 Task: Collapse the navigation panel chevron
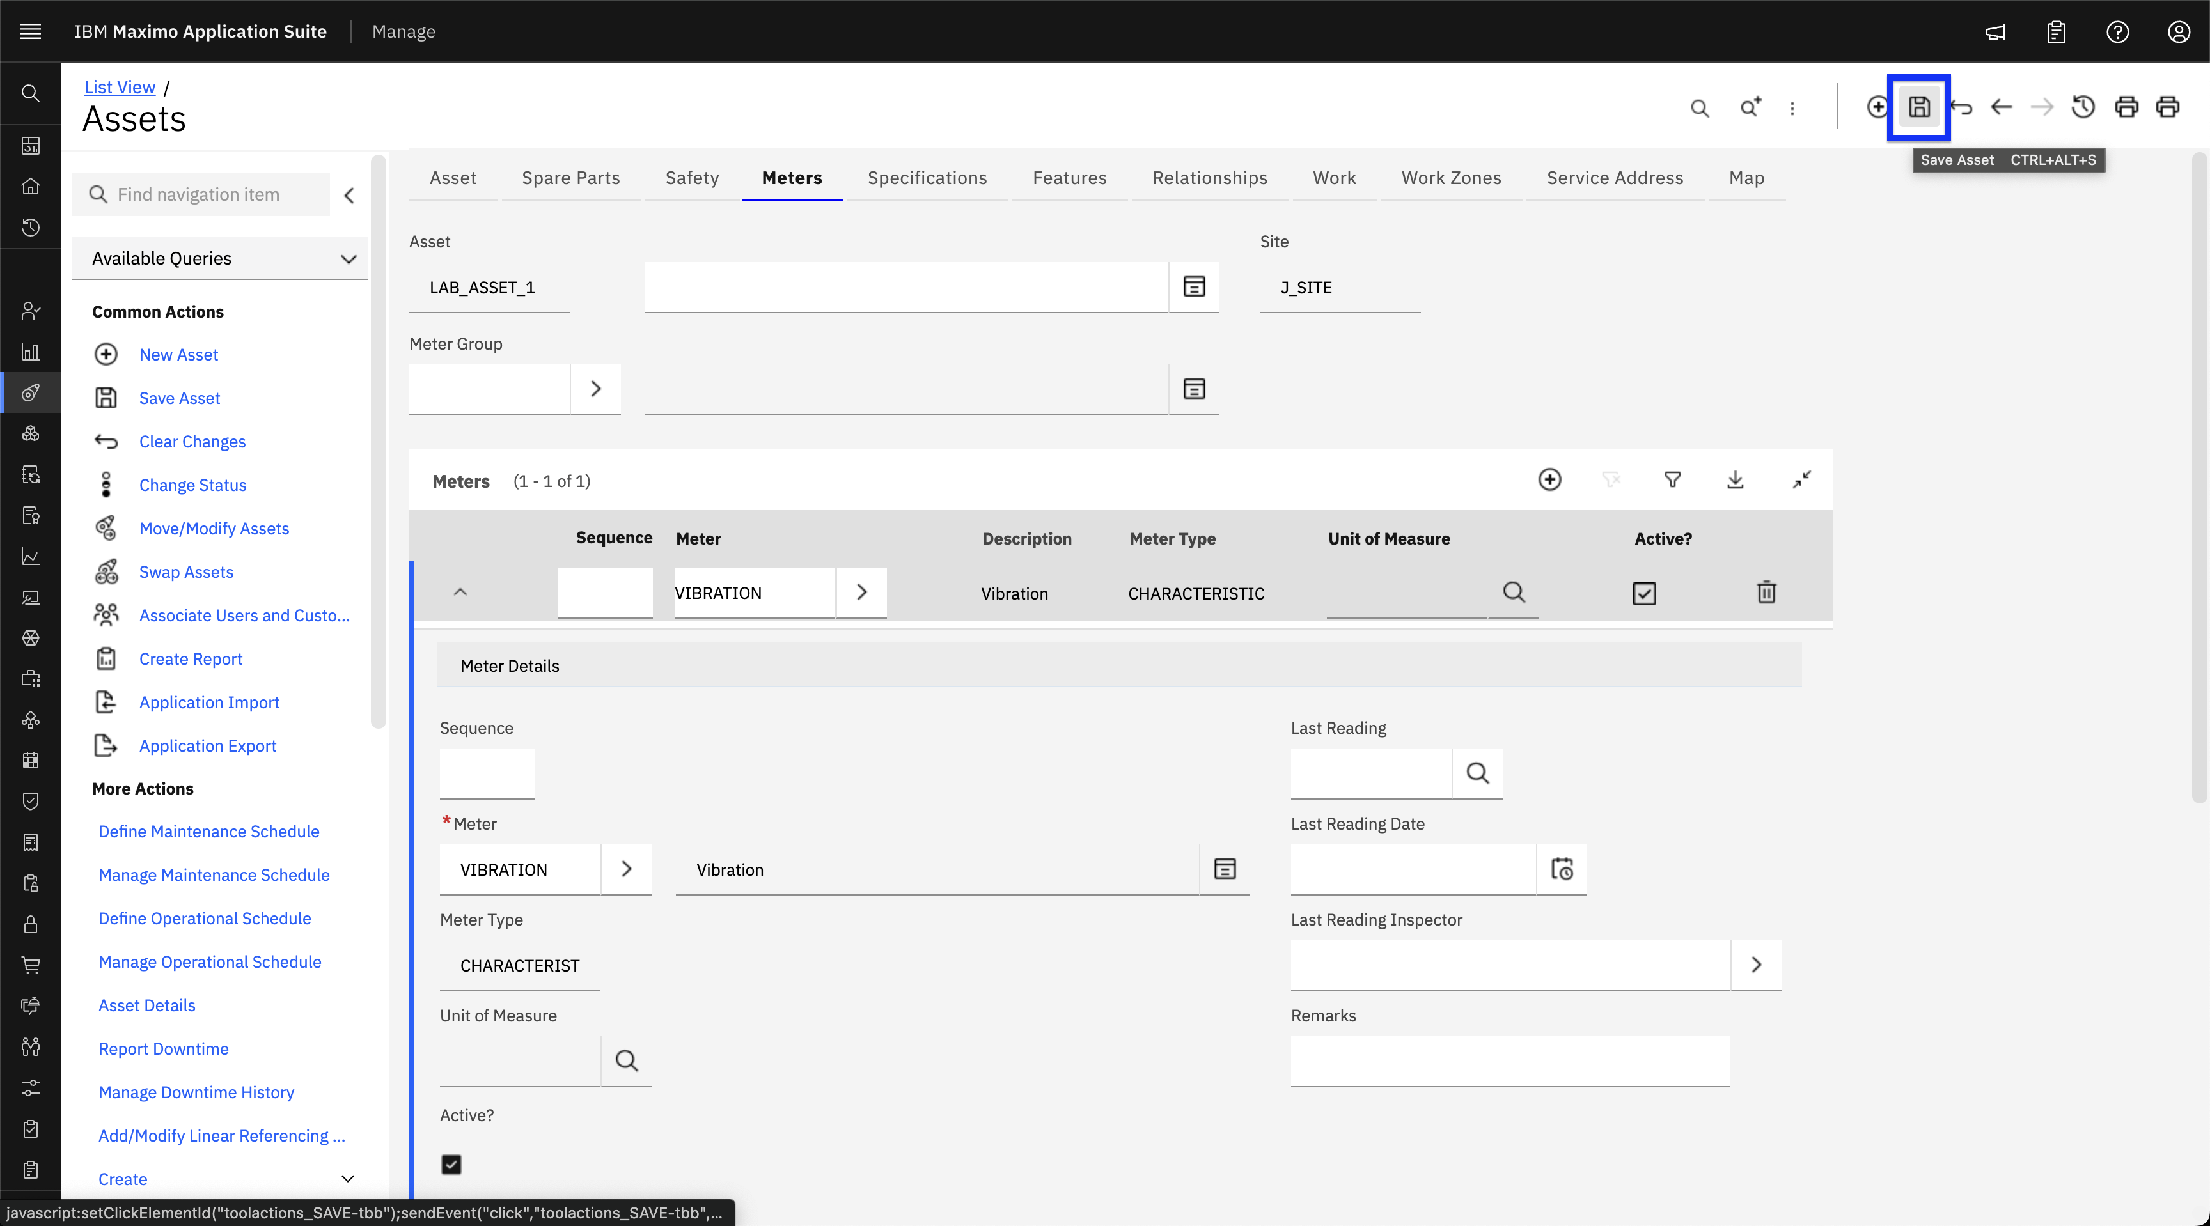pyautogui.click(x=349, y=196)
